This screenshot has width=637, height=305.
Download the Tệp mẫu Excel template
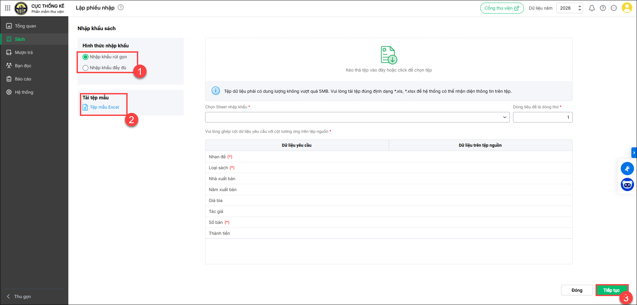point(104,107)
